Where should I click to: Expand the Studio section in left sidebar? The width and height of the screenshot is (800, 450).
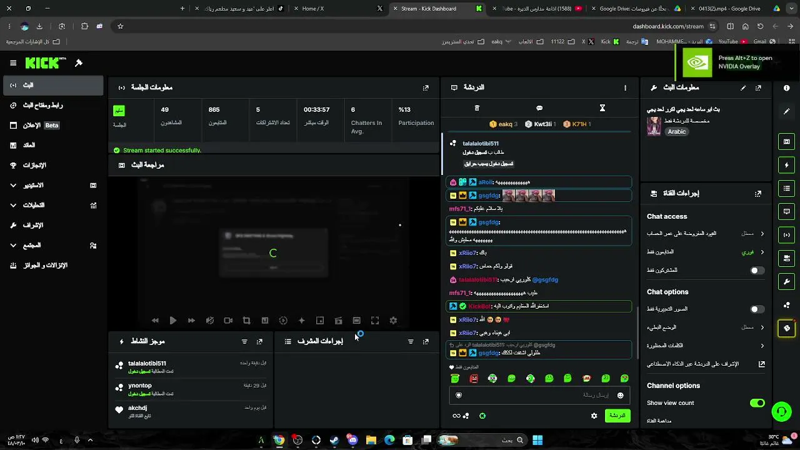53,186
